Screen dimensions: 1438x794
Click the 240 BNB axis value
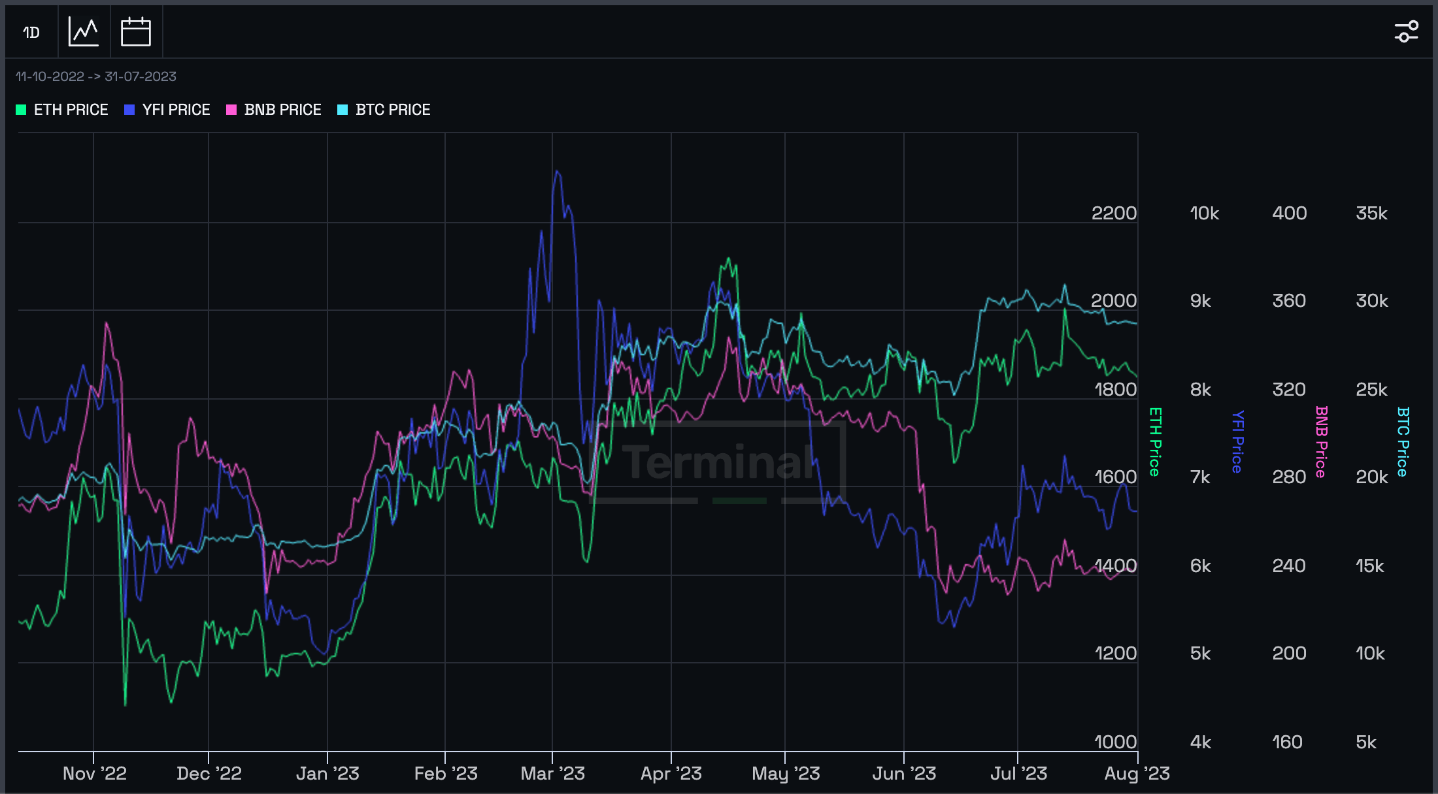pos(1290,566)
